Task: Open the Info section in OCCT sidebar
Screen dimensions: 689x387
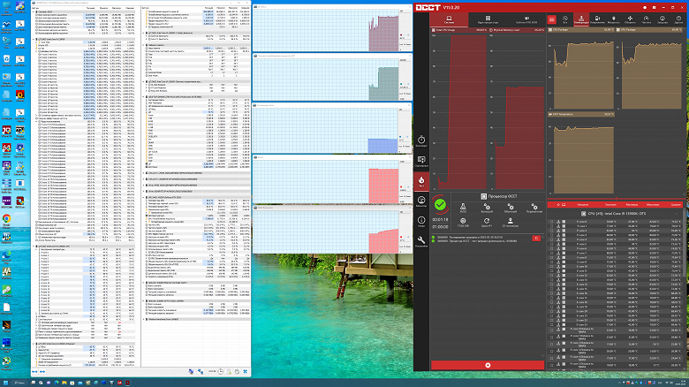Action: click(x=421, y=222)
